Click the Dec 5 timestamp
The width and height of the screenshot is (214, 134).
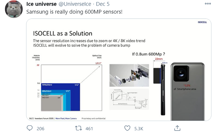pyautogui.click(x=103, y=4)
